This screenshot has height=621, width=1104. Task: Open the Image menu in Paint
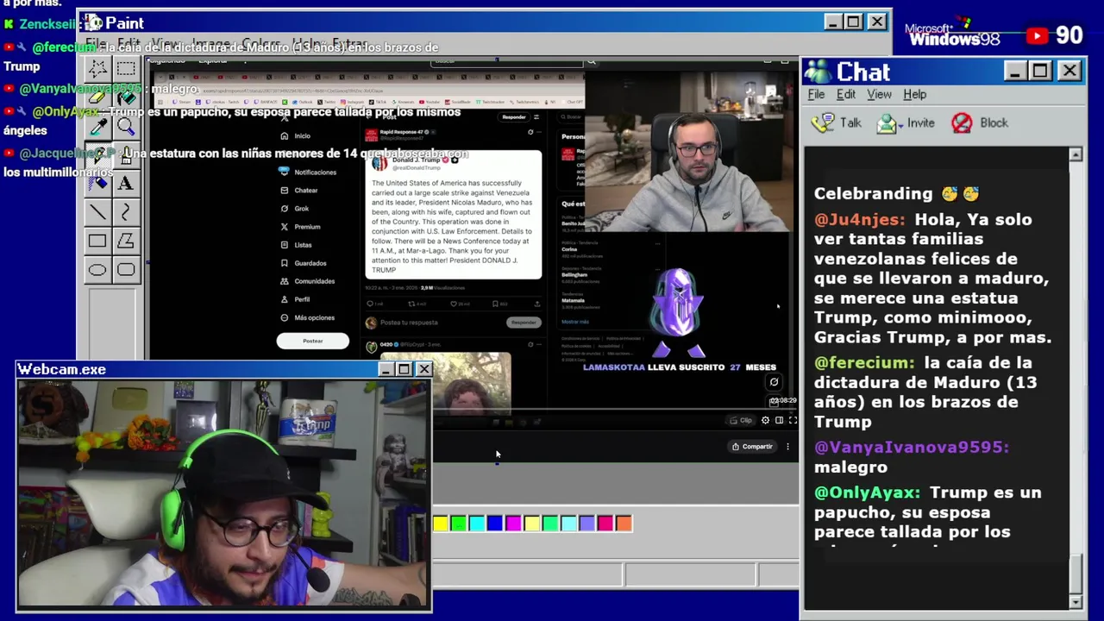pyautogui.click(x=210, y=43)
